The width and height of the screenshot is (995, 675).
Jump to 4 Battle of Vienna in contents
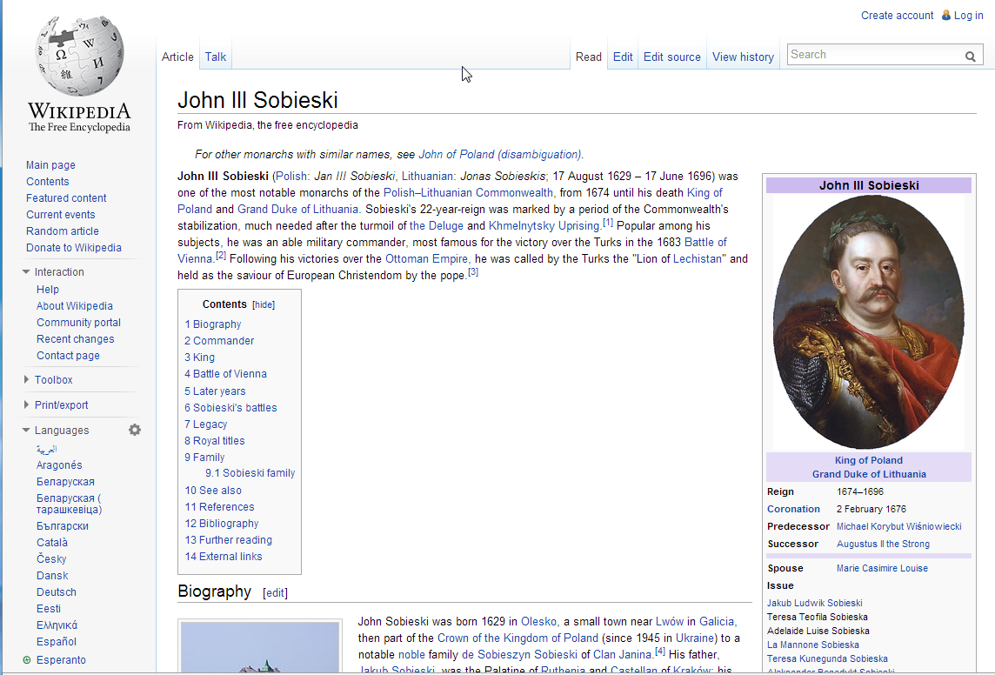coord(225,374)
